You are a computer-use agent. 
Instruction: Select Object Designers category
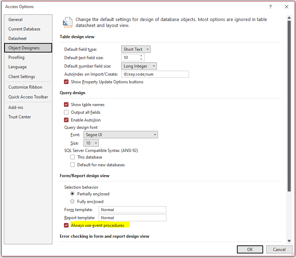pos(28,48)
